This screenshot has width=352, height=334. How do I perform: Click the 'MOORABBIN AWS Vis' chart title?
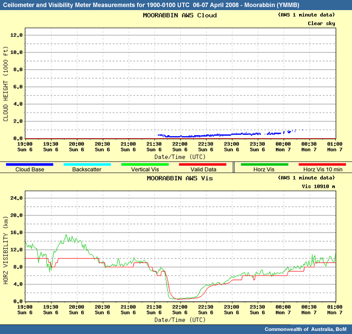180,178
